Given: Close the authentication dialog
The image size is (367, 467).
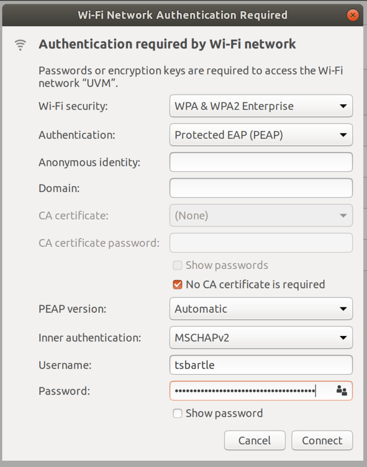Looking at the screenshot, I should point(353,15).
